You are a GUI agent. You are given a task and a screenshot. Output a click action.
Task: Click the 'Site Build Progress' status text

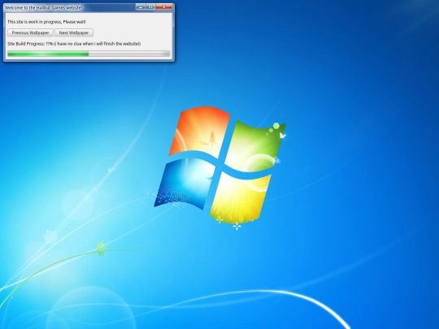74,44
